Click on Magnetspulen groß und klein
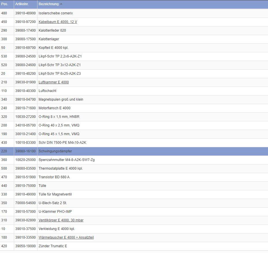Viewport: 268px width, 253px height. tap(61, 99)
